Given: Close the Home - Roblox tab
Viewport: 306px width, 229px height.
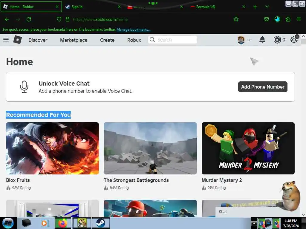Looking at the screenshot, I should (x=57, y=7).
